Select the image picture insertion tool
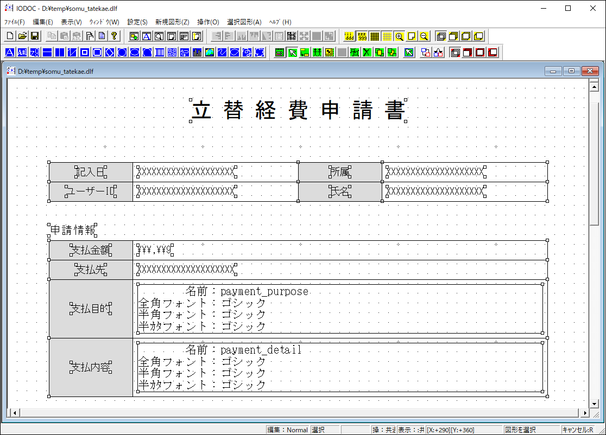 [x=210, y=53]
